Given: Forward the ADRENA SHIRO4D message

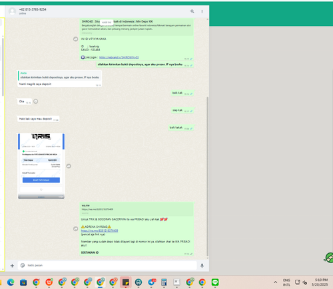Looking at the screenshot, I should pyautogui.click(x=75, y=229).
